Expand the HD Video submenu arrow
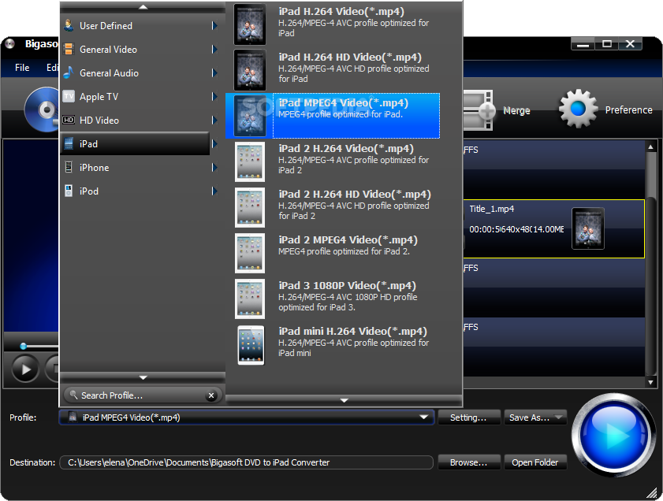Image resolution: width=663 pixels, height=501 pixels. pyautogui.click(x=214, y=121)
